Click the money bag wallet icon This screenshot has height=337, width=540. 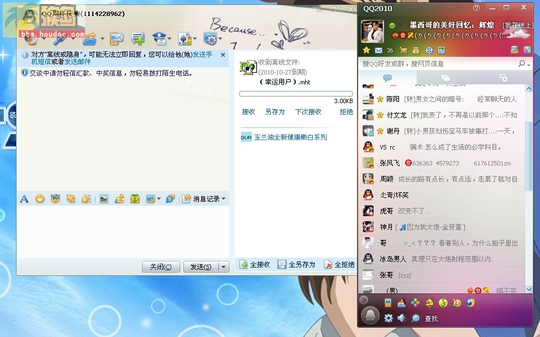tap(416, 51)
